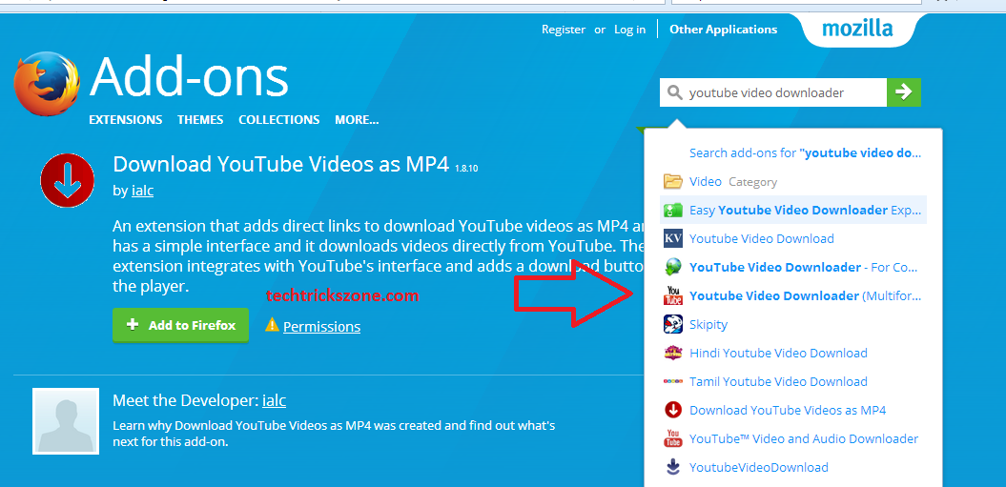Click the Log in link
The image size is (1006, 487).
[629, 30]
